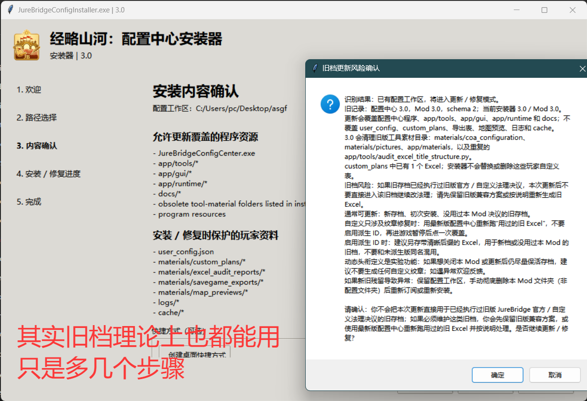Close the main installer window
This screenshot has height=401, width=587.
(x=573, y=10)
